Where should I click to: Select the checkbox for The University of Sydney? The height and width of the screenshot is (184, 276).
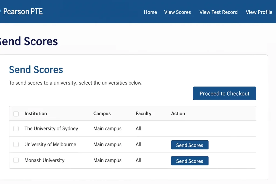[16, 129]
